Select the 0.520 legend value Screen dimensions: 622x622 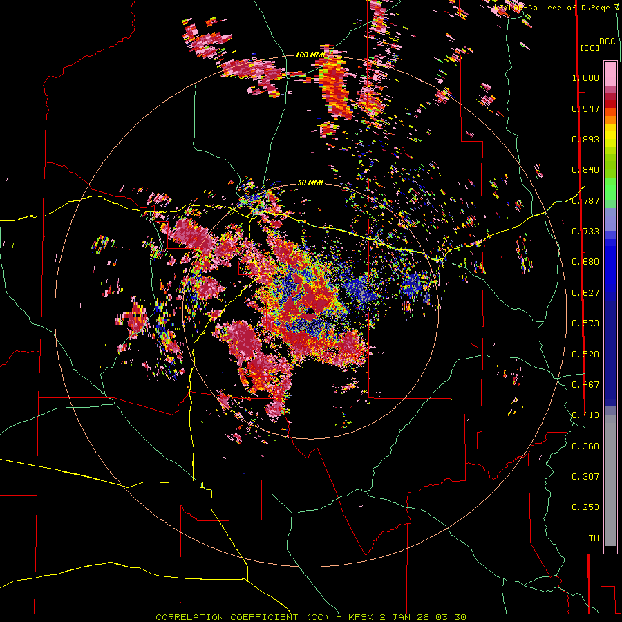pyautogui.click(x=585, y=355)
